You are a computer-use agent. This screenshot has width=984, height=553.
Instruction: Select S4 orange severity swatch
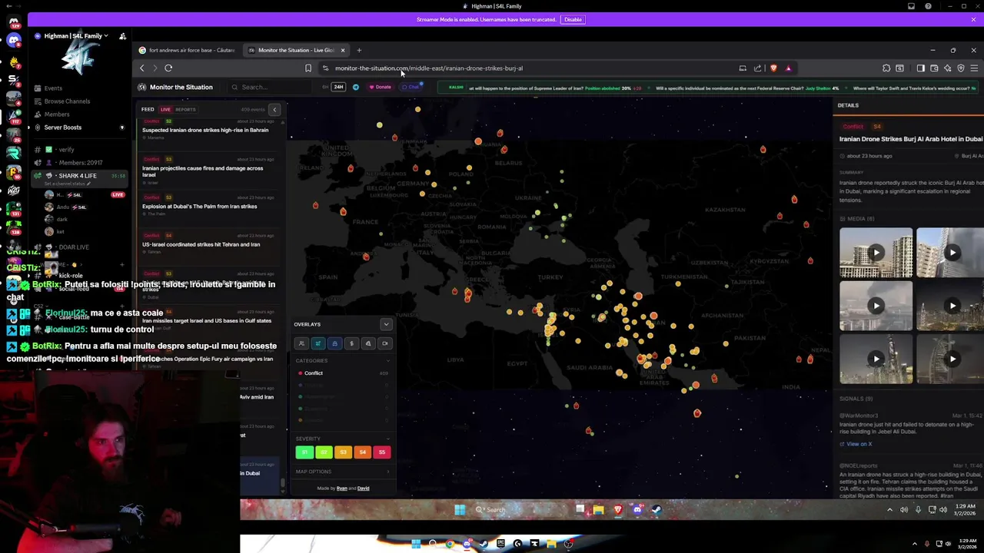click(363, 452)
